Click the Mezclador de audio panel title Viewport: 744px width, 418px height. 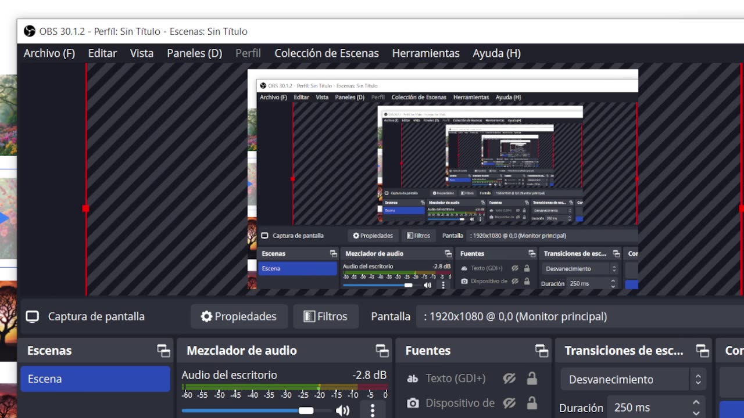coord(242,351)
